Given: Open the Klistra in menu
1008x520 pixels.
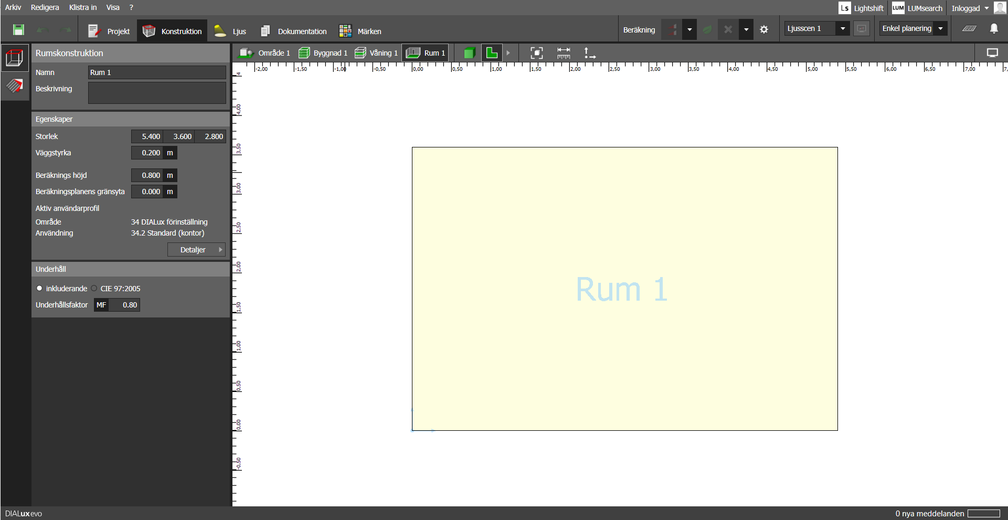Looking at the screenshot, I should pos(83,7).
